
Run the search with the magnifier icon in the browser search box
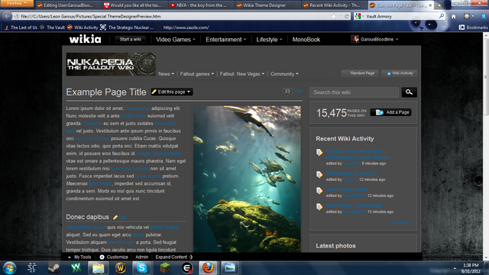442,16
